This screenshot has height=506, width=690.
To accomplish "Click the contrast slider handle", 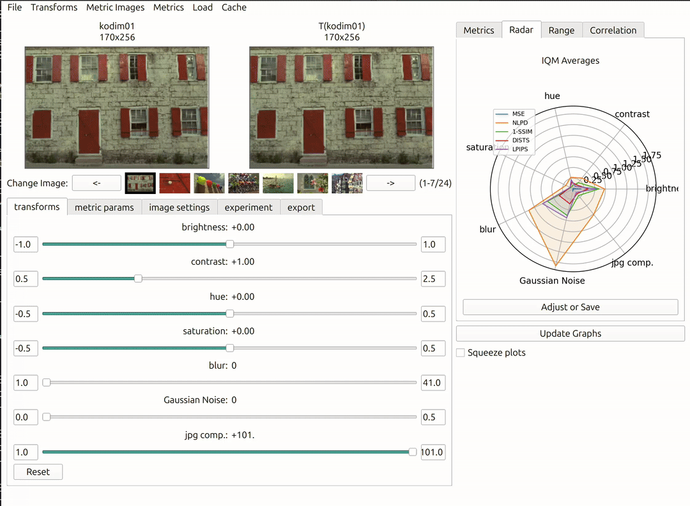I will (x=138, y=279).
